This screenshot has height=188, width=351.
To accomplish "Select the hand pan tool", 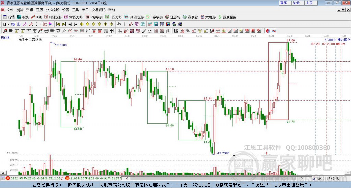I will click(119, 24).
